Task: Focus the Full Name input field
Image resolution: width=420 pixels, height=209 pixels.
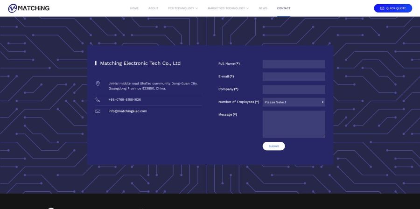Action: pos(294,64)
